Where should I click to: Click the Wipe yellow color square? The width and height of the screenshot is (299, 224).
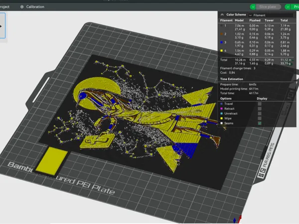click(x=221, y=118)
